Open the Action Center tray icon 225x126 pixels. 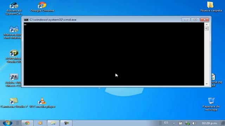click(x=180, y=123)
